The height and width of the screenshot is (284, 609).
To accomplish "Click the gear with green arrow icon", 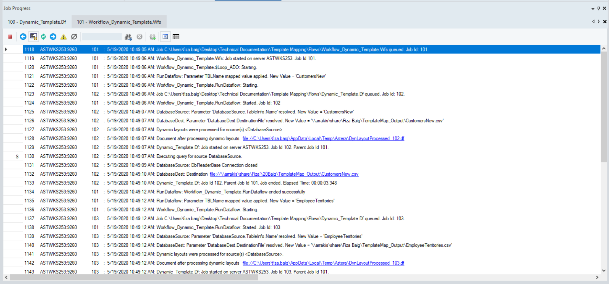I will coord(153,37).
